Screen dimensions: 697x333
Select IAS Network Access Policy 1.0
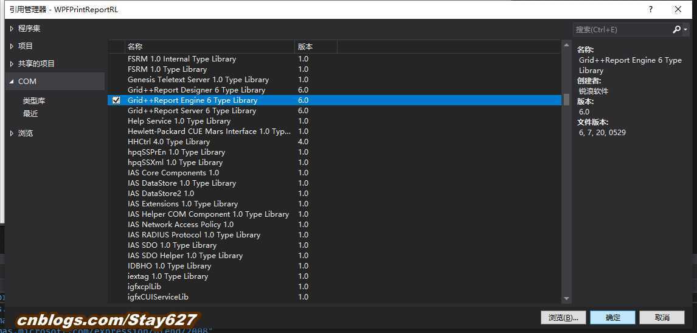click(335, 225)
